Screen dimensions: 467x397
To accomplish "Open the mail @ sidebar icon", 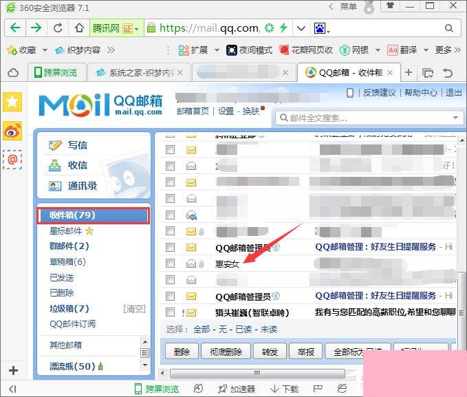I will [x=12, y=160].
